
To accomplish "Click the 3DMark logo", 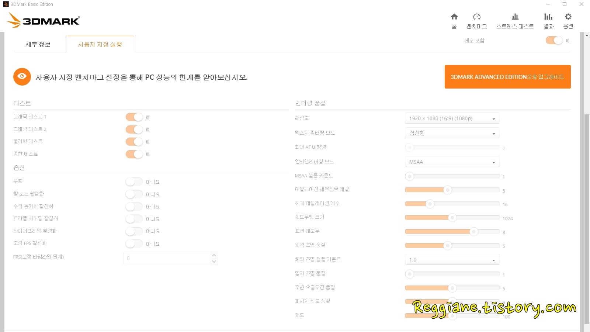I will point(44,20).
